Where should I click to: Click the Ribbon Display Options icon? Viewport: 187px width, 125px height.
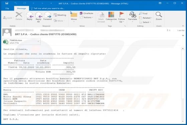(x=160, y=3)
